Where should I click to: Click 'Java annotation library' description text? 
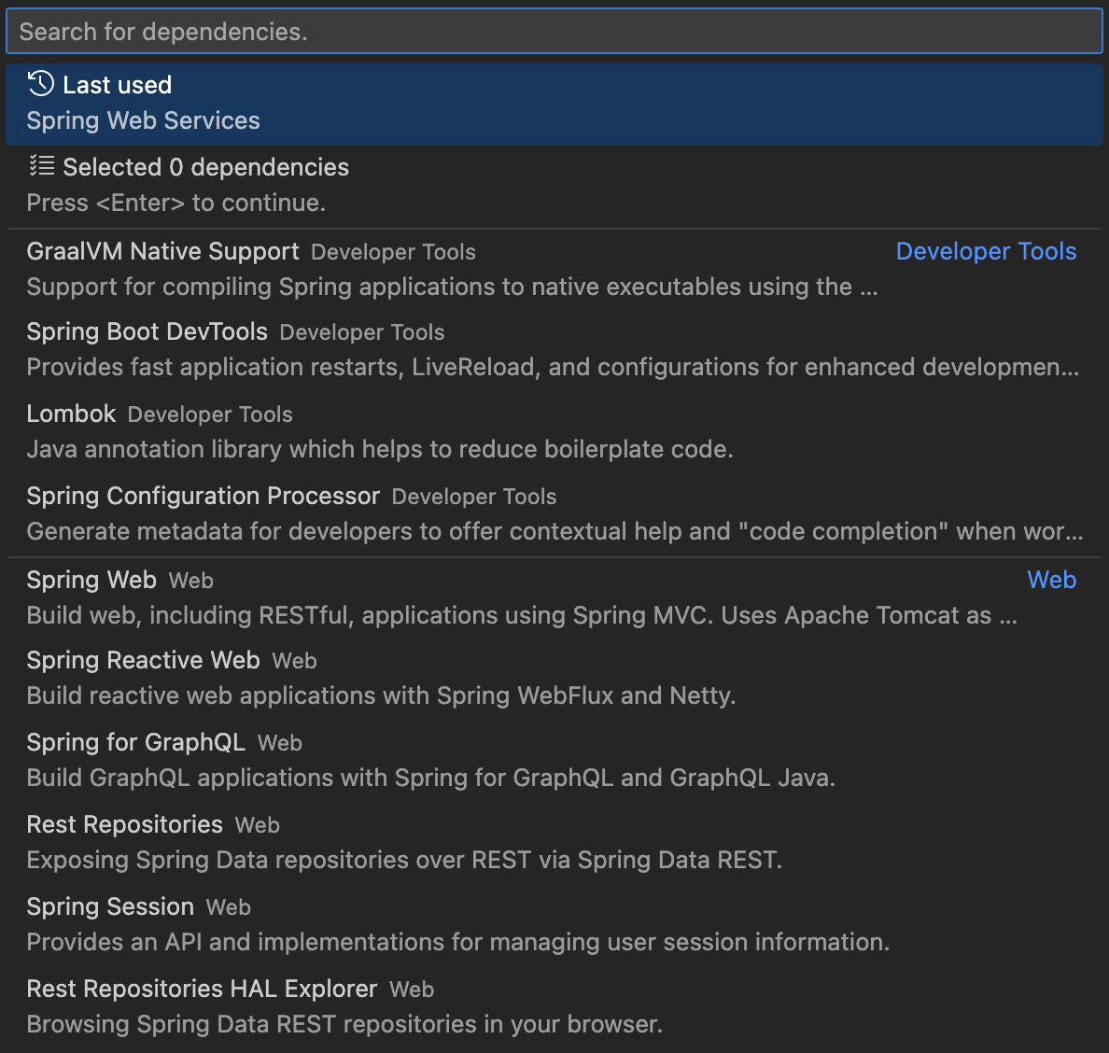380,450
